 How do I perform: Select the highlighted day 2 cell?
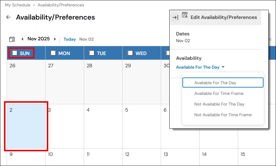click(26, 126)
